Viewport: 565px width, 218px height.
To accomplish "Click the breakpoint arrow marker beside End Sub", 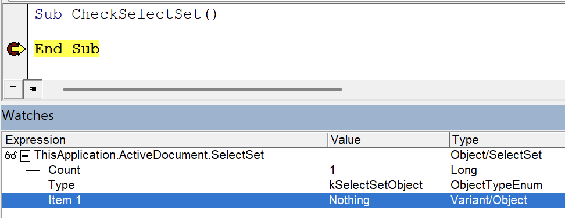I will 16,49.
